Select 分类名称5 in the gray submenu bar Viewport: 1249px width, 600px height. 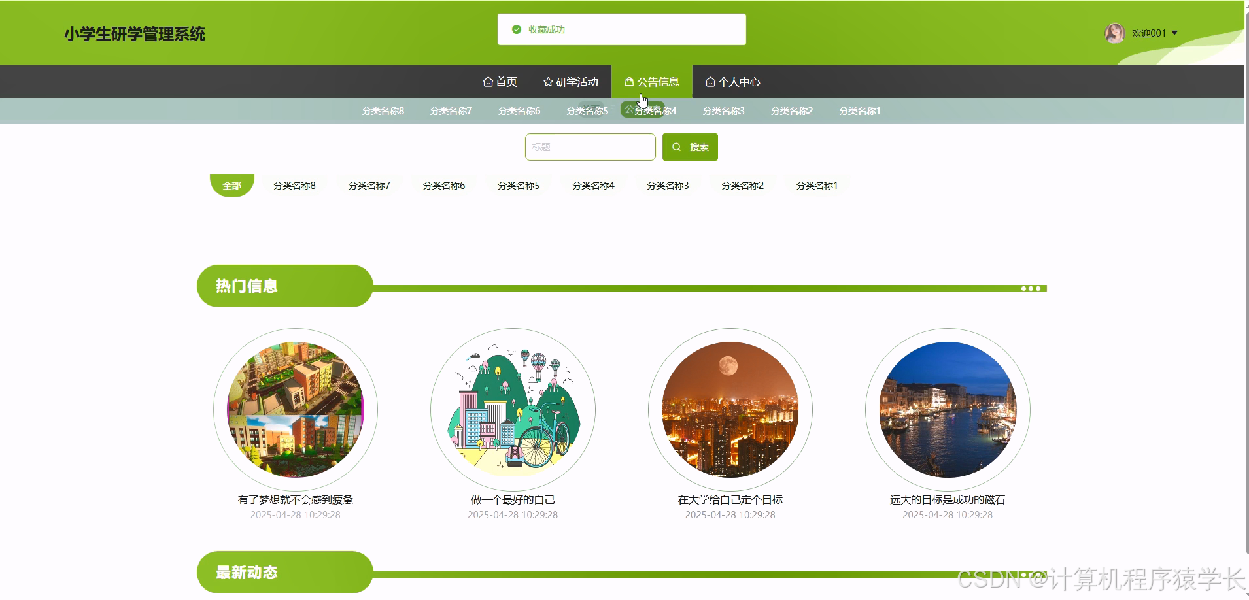coord(587,111)
